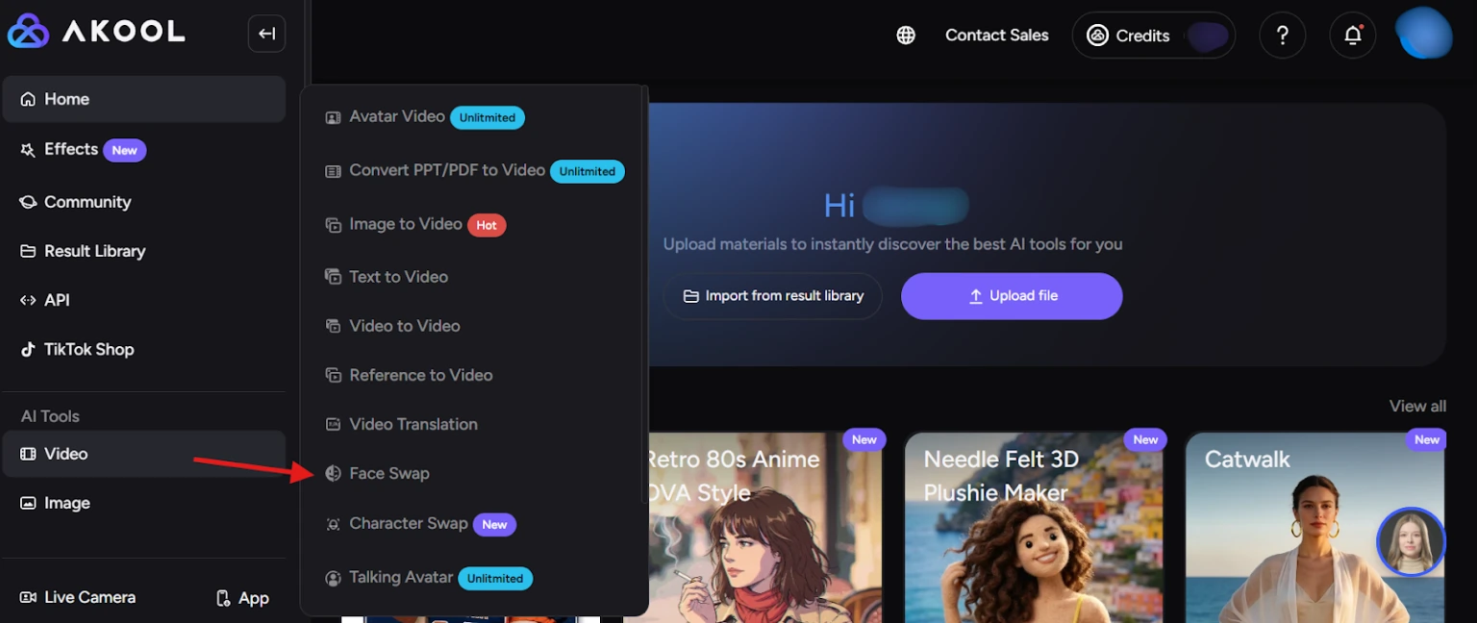Open notifications bell icon
The width and height of the screenshot is (1477, 623).
coord(1352,36)
